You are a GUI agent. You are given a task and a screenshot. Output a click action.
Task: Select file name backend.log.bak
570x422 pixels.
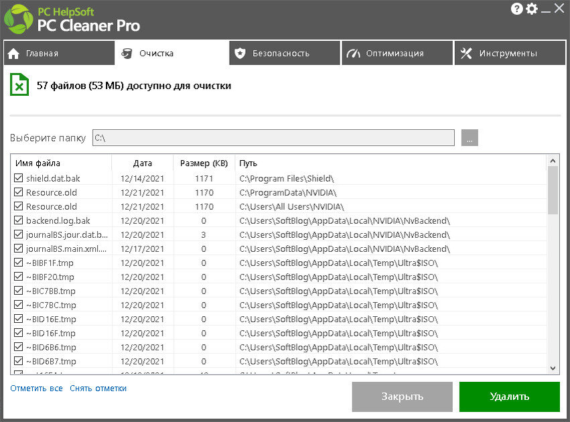tap(58, 220)
